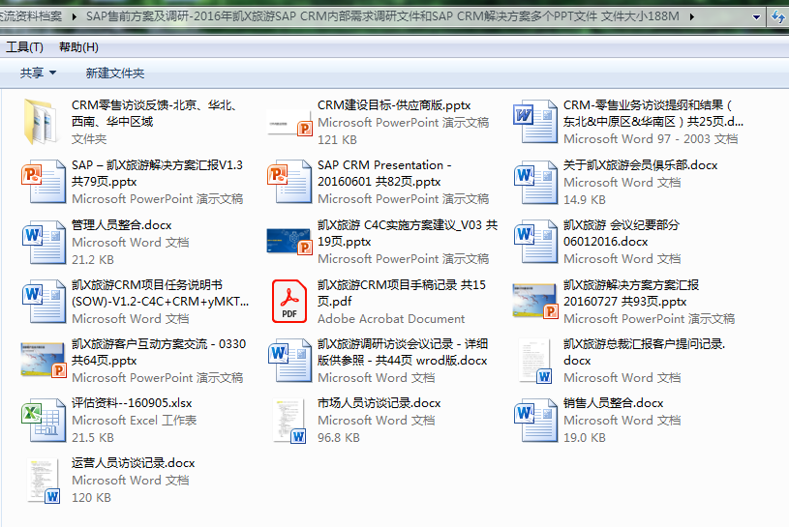Expand arrow after 流资料档案 breadcrumb
Viewport: 789px width, 527px height.
tap(75, 17)
